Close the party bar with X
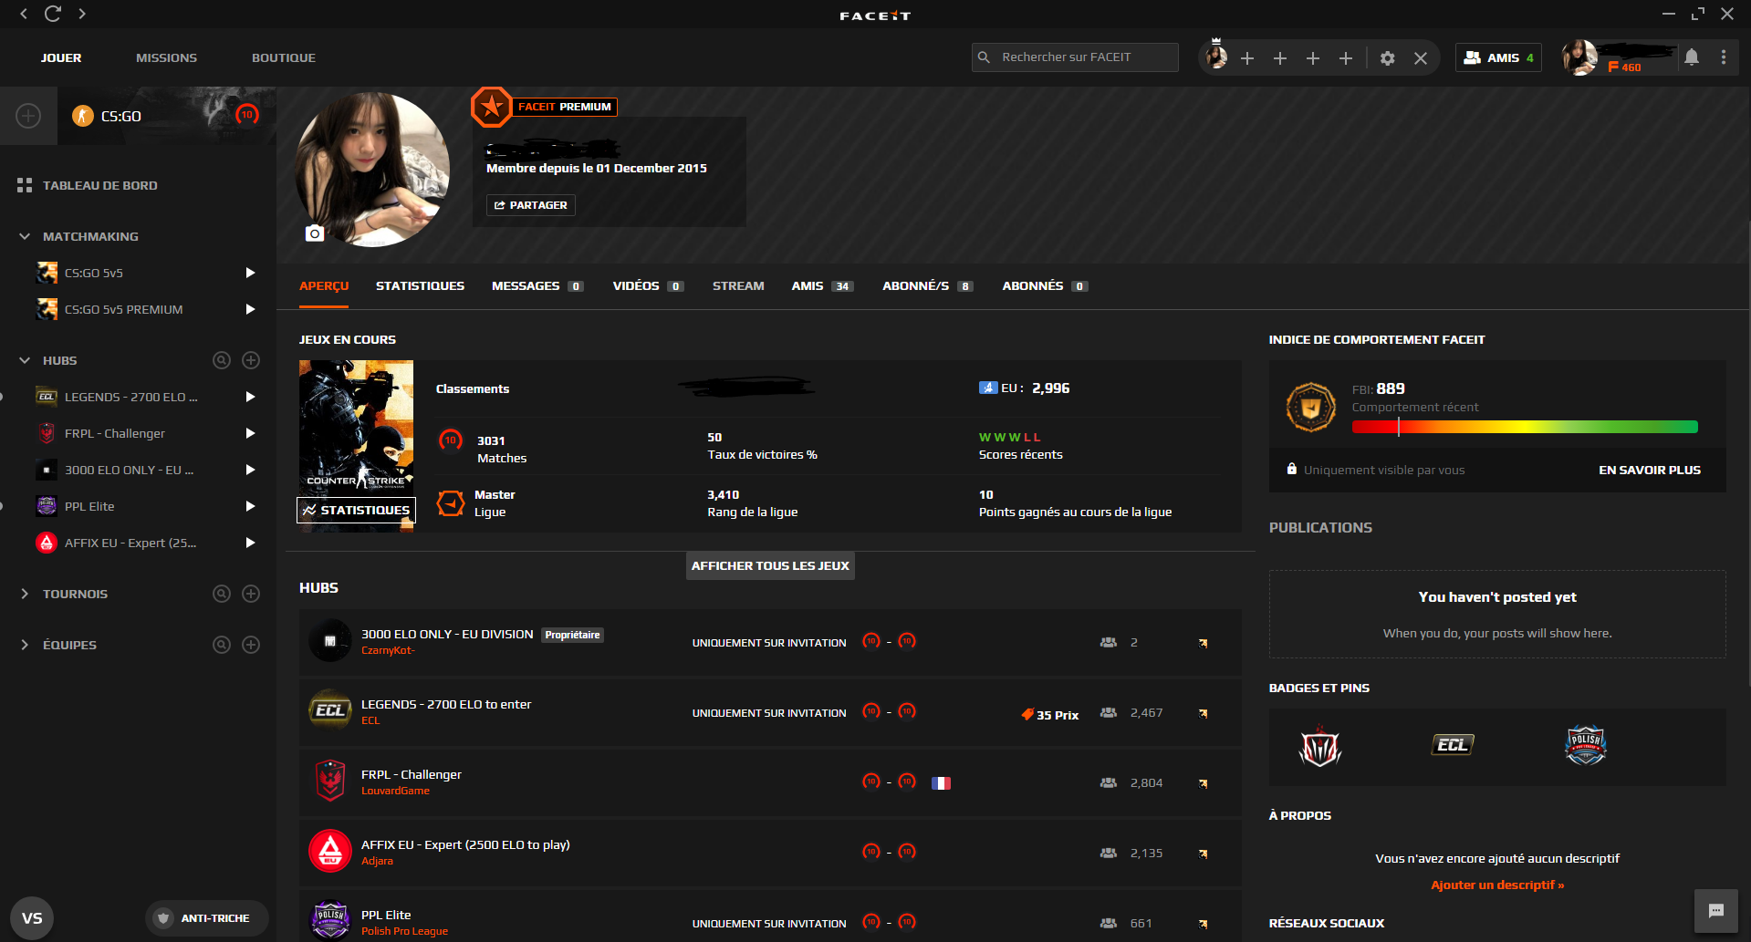This screenshot has width=1751, height=942. click(x=1421, y=58)
